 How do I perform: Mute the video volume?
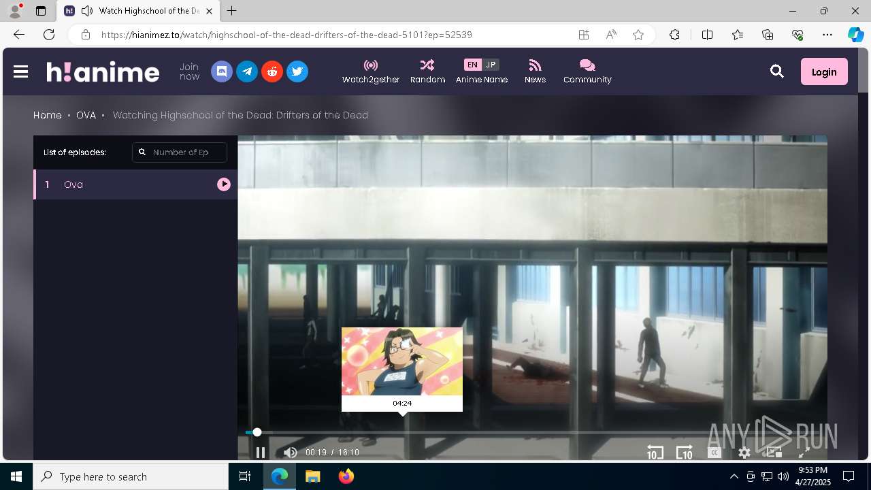tap(291, 453)
